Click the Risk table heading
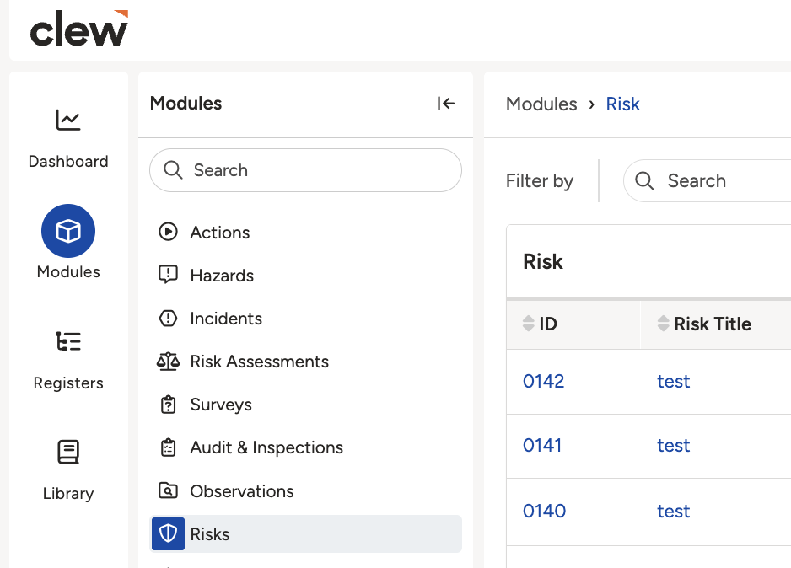 [543, 261]
